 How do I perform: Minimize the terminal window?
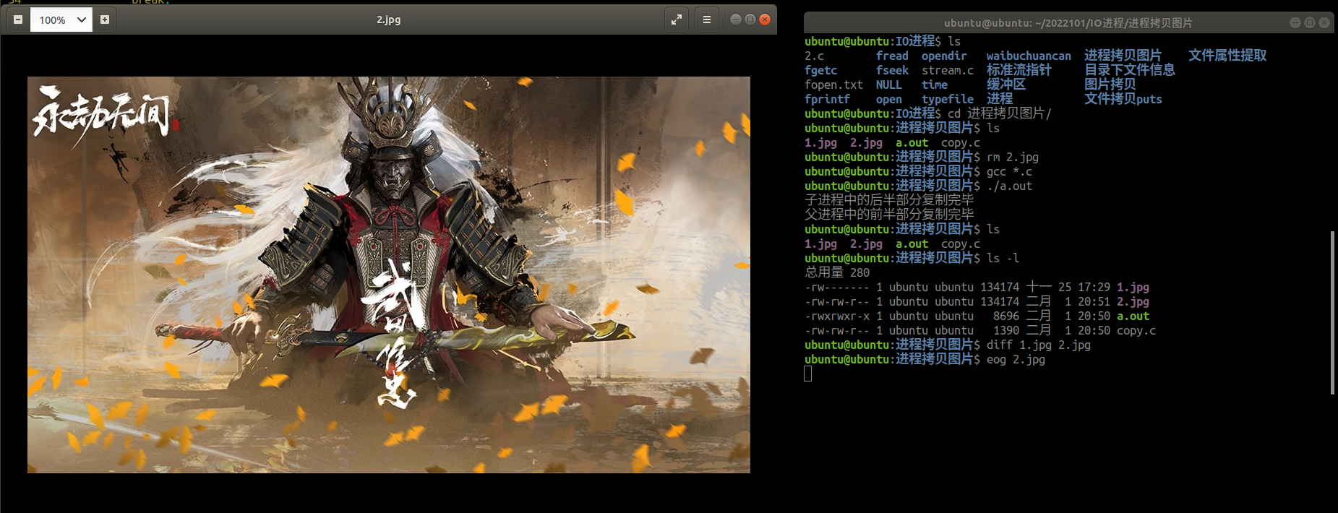tap(1295, 22)
